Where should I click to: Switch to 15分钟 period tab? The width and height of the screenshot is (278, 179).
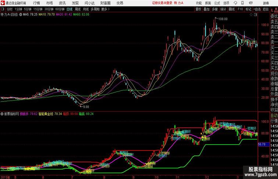click(x=38, y=9)
